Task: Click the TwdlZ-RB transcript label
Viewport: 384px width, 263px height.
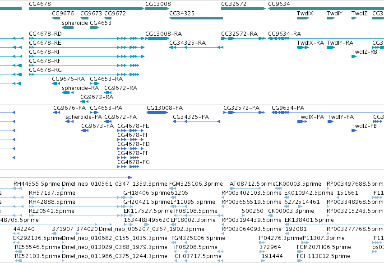Action: [364, 52]
